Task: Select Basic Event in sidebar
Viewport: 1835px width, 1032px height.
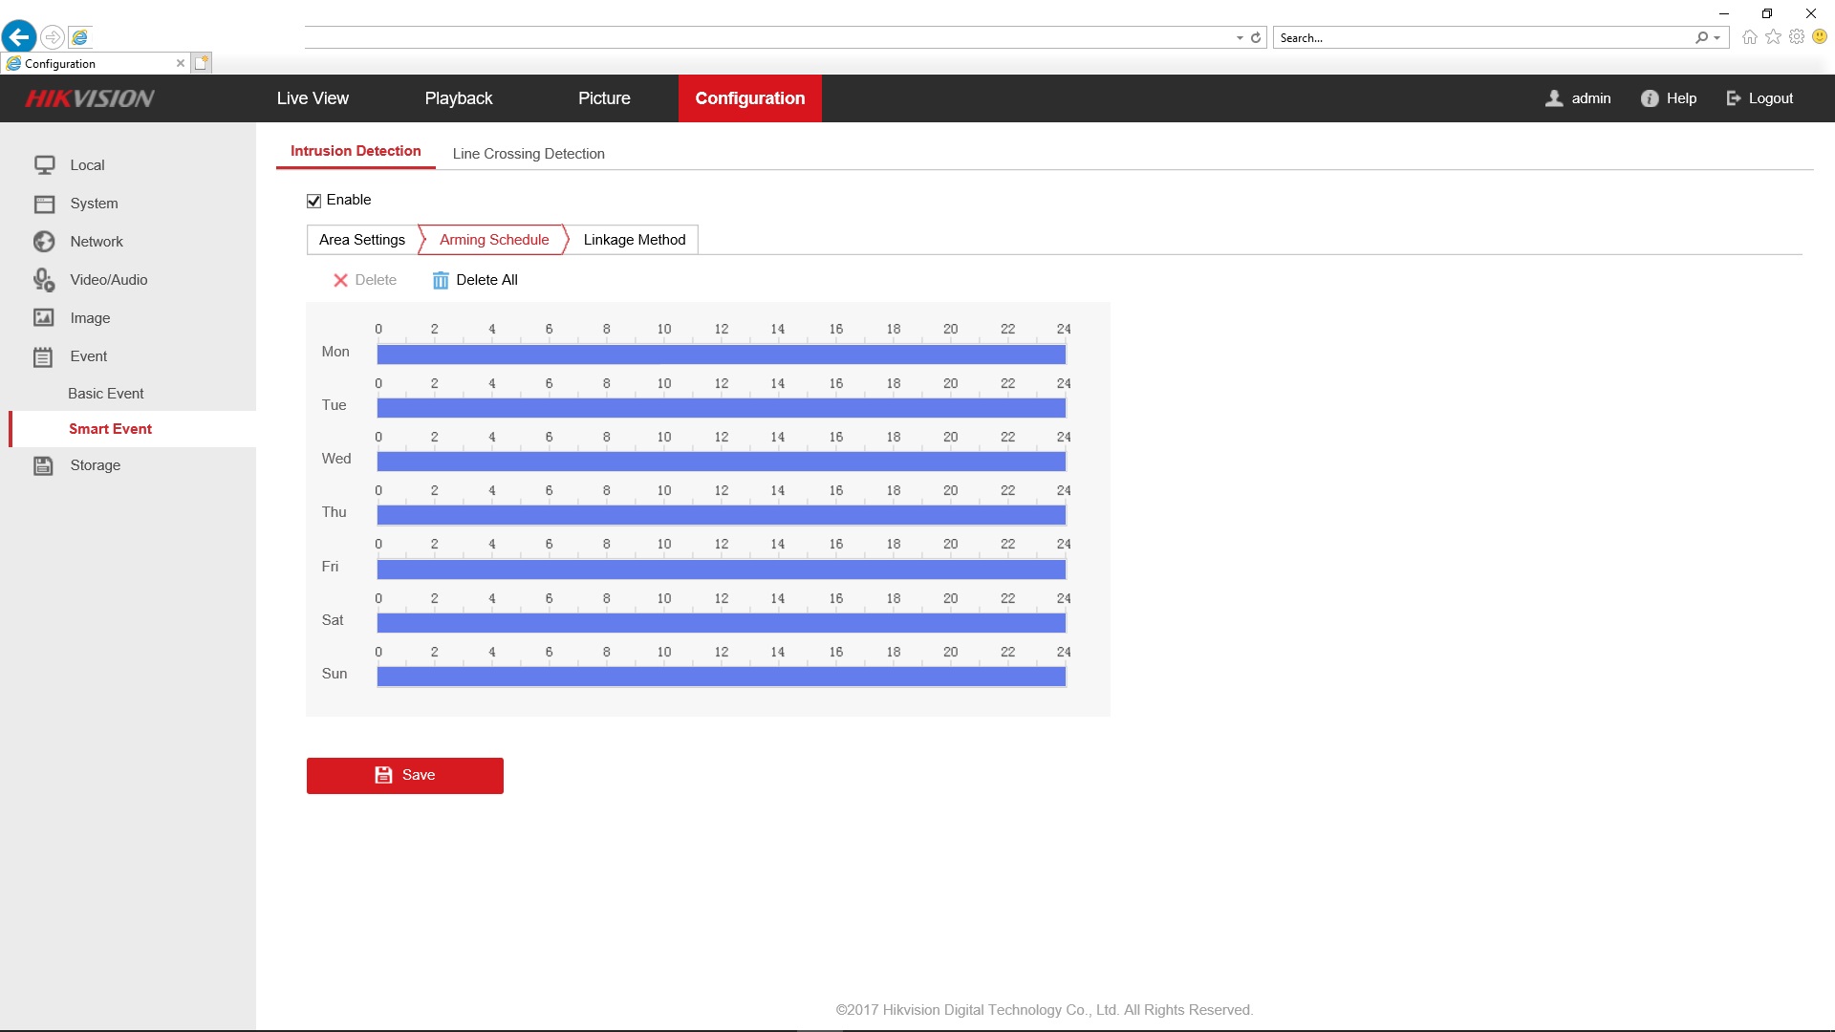Action: [106, 394]
